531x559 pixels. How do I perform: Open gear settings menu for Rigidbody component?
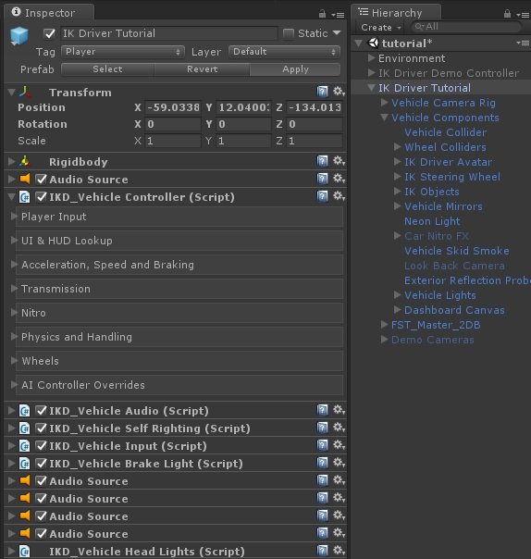click(339, 161)
